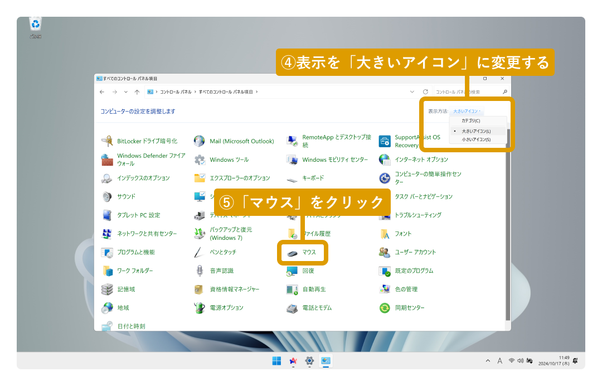This screenshot has width=602, height=386.
Task: Open the 既定のプログラム icon
Action: (385, 271)
